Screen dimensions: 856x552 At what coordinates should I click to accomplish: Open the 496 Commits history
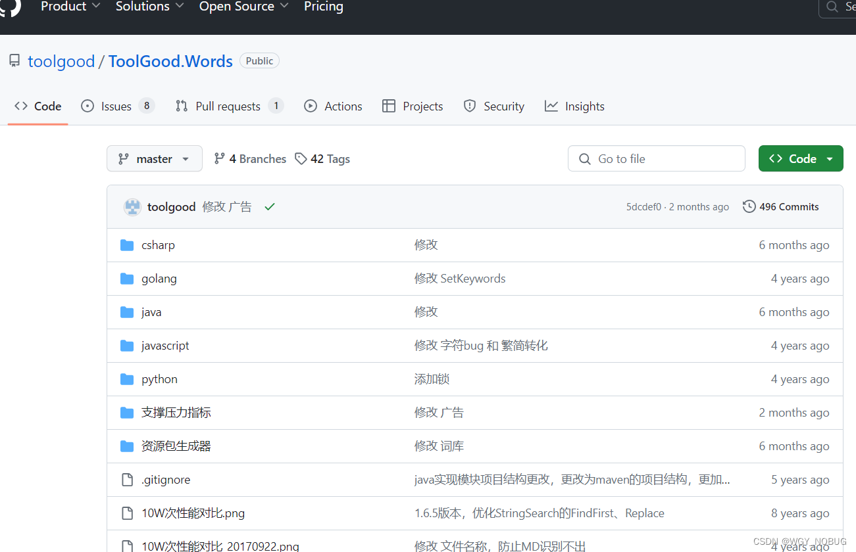pyautogui.click(x=781, y=206)
